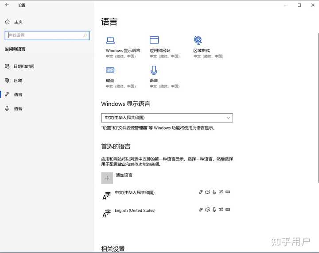Click handwriting icon in English row
The height and width of the screenshot is (253, 319).
(221, 209)
